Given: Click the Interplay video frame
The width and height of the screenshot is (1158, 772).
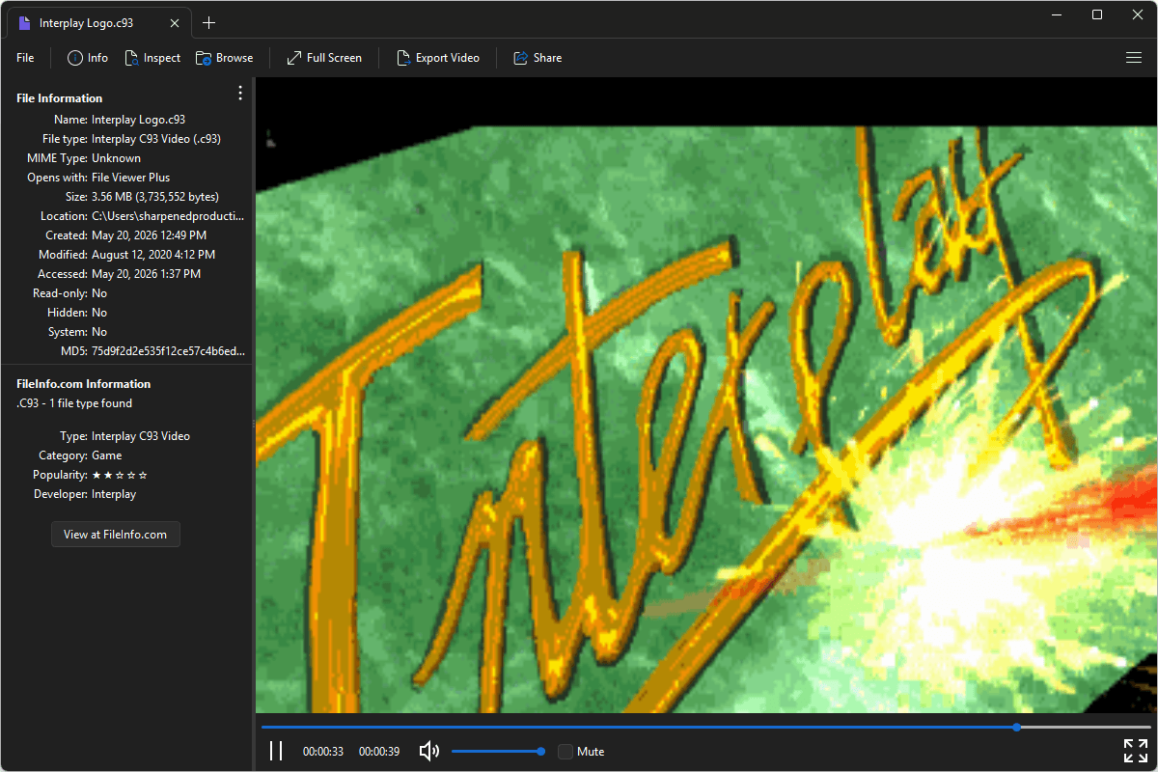Looking at the screenshot, I should point(706,396).
